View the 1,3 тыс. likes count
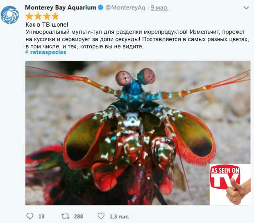 (119, 216)
